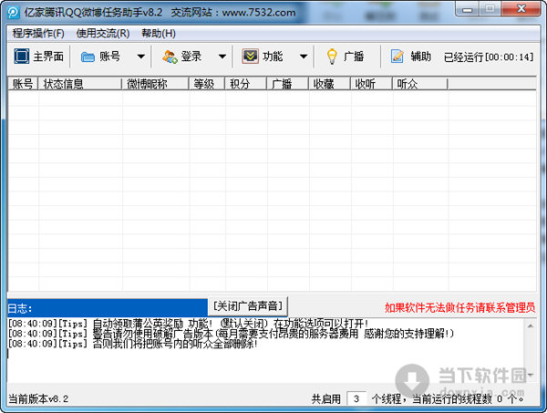Click the log line about 听众全部删除
The height and width of the screenshot is (413, 547).
coord(132,344)
